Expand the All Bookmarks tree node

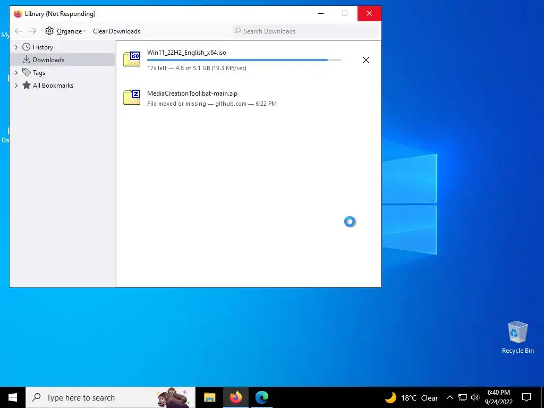[x=16, y=86]
